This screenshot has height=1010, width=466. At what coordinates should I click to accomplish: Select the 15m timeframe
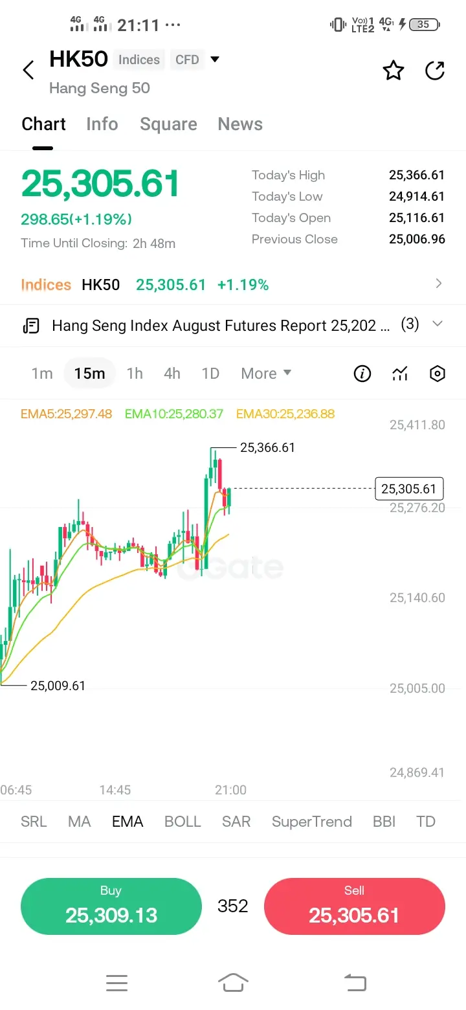89,374
